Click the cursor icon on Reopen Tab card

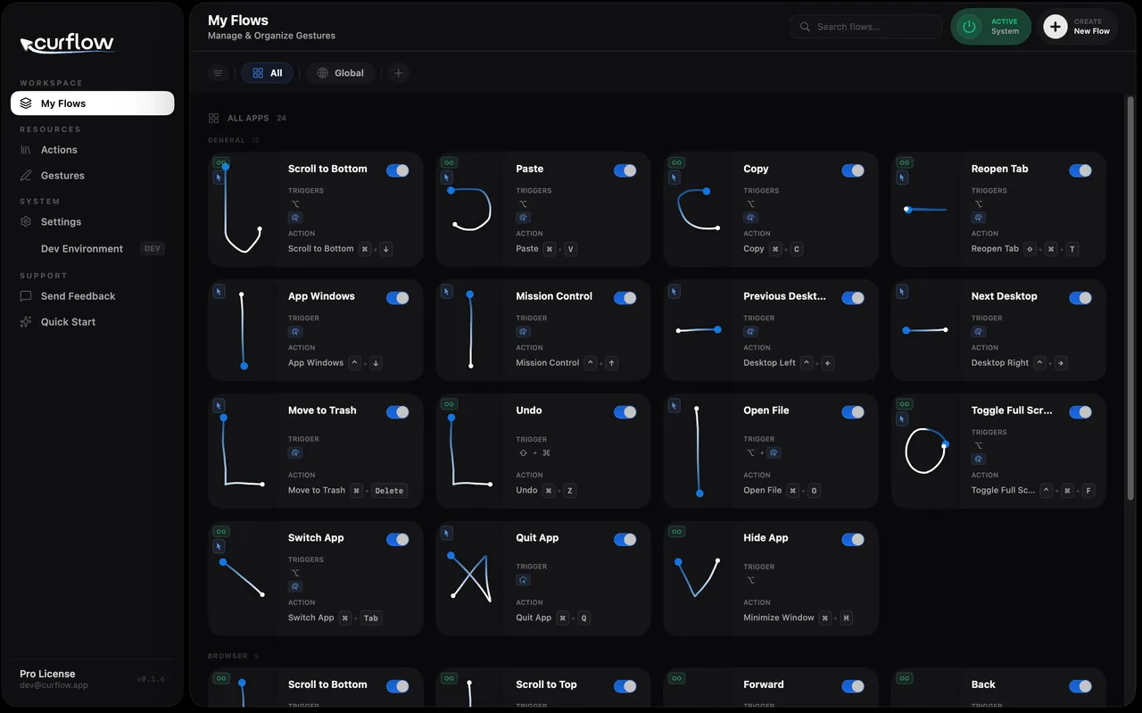903,178
